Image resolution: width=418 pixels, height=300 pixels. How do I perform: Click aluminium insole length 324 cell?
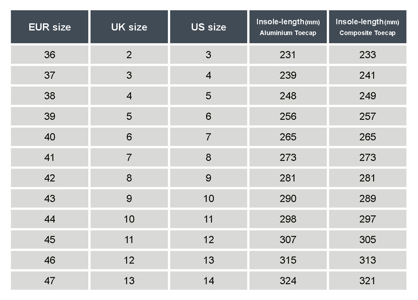[x=288, y=281]
